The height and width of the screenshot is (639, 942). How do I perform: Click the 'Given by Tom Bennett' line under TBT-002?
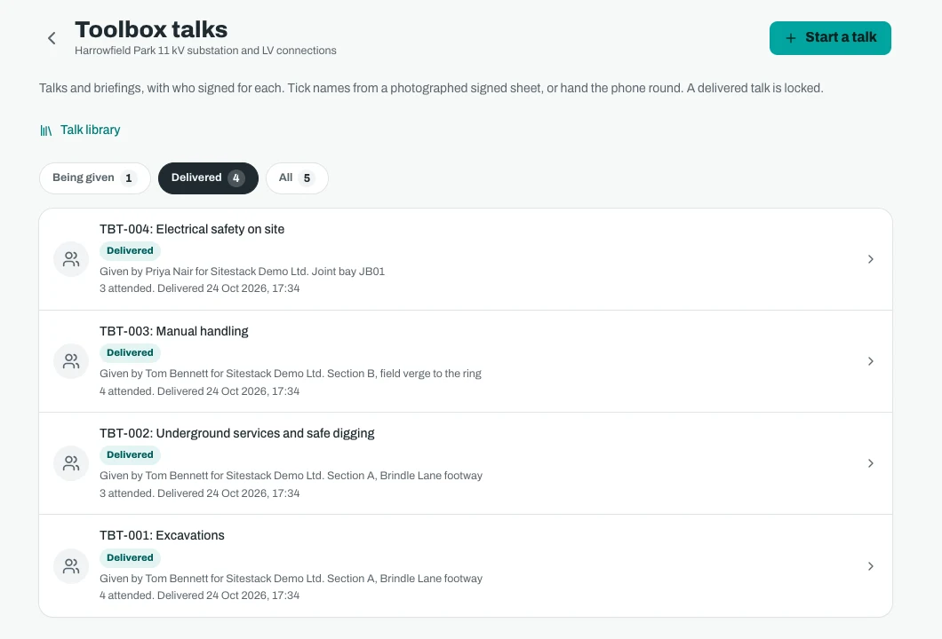pos(291,475)
